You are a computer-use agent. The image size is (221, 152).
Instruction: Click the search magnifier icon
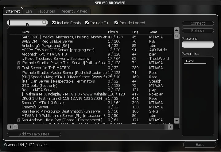[x=44, y=22]
